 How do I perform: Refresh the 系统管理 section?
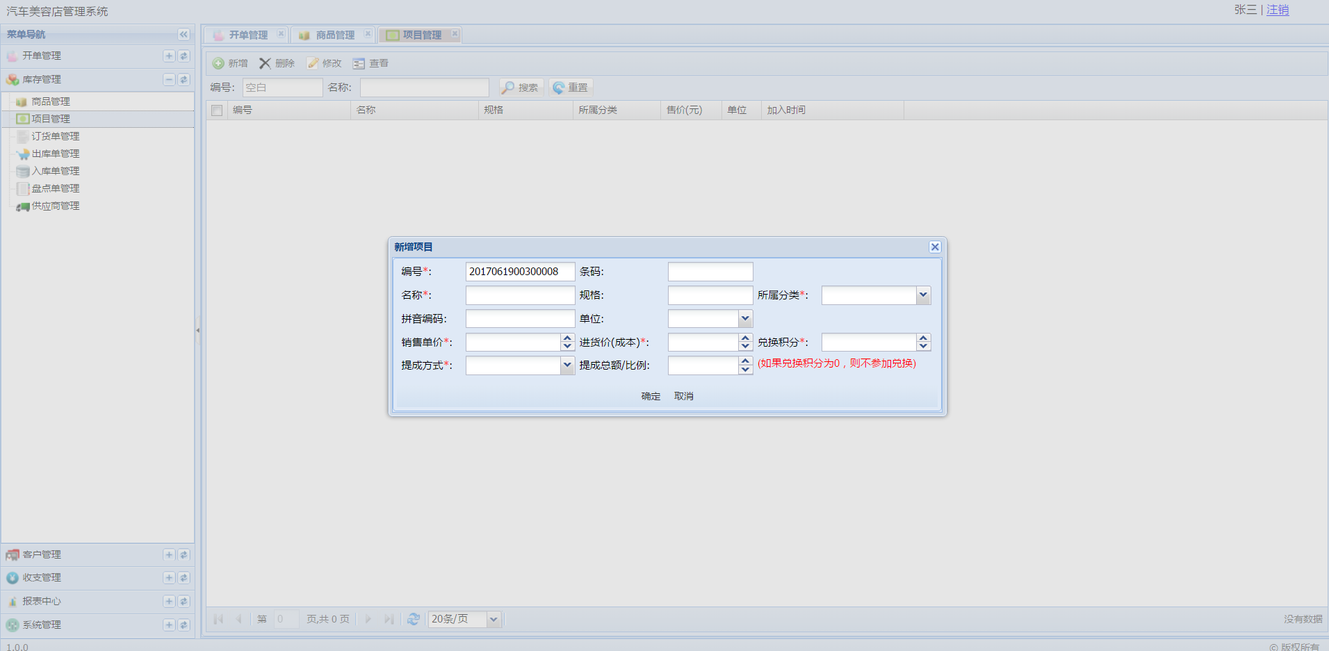click(x=184, y=625)
